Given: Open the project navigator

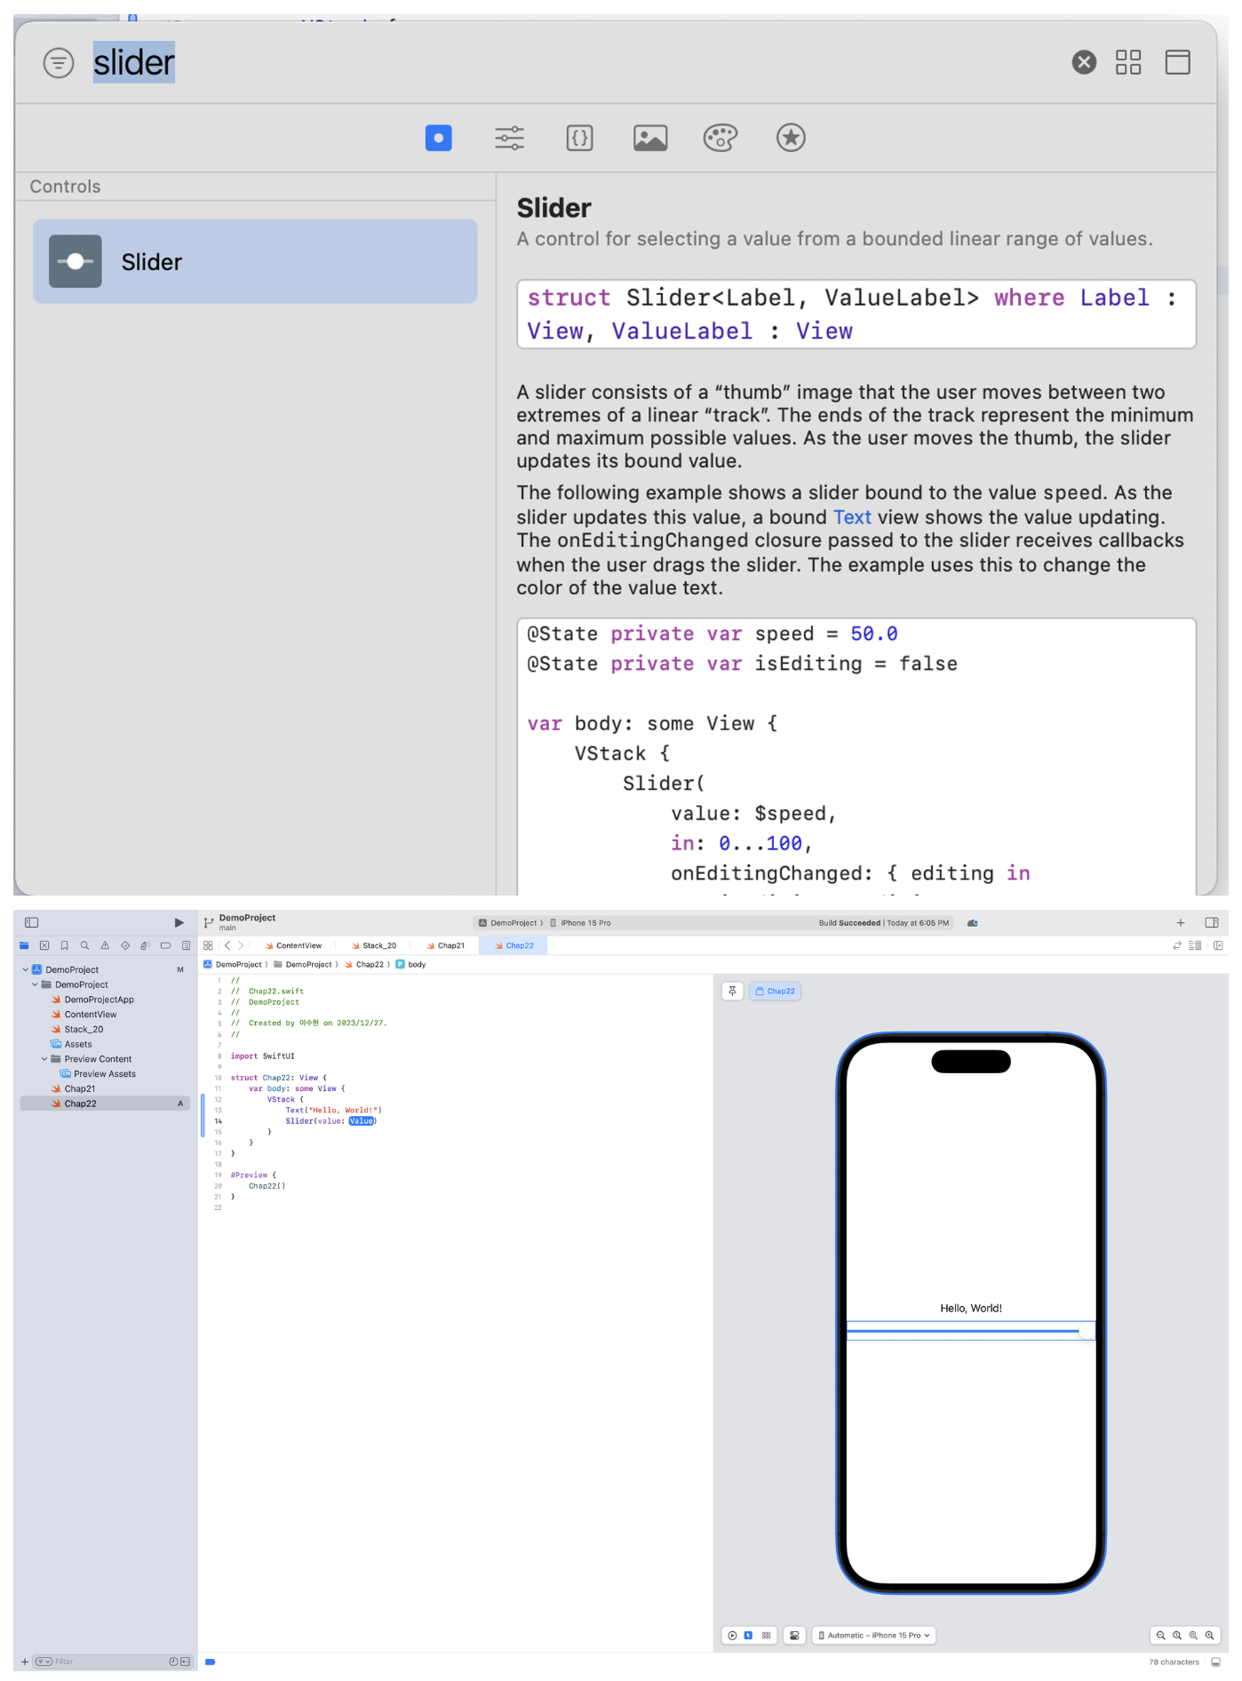Looking at the screenshot, I should pyautogui.click(x=24, y=945).
